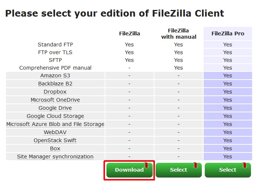Image resolution: width=258 pixels, height=186 pixels.
Task: Click the WebDAV row label
Action: (x=55, y=132)
